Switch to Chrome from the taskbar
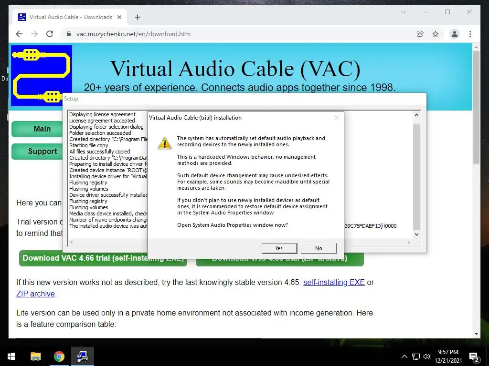This screenshot has width=489, height=366. point(59,356)
